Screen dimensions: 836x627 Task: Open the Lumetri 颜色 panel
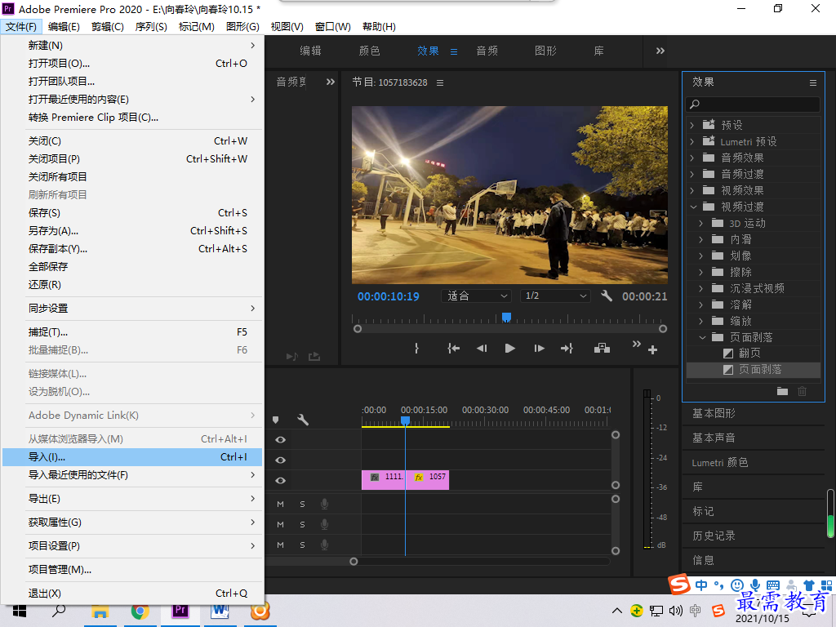(x=720, y=462)
